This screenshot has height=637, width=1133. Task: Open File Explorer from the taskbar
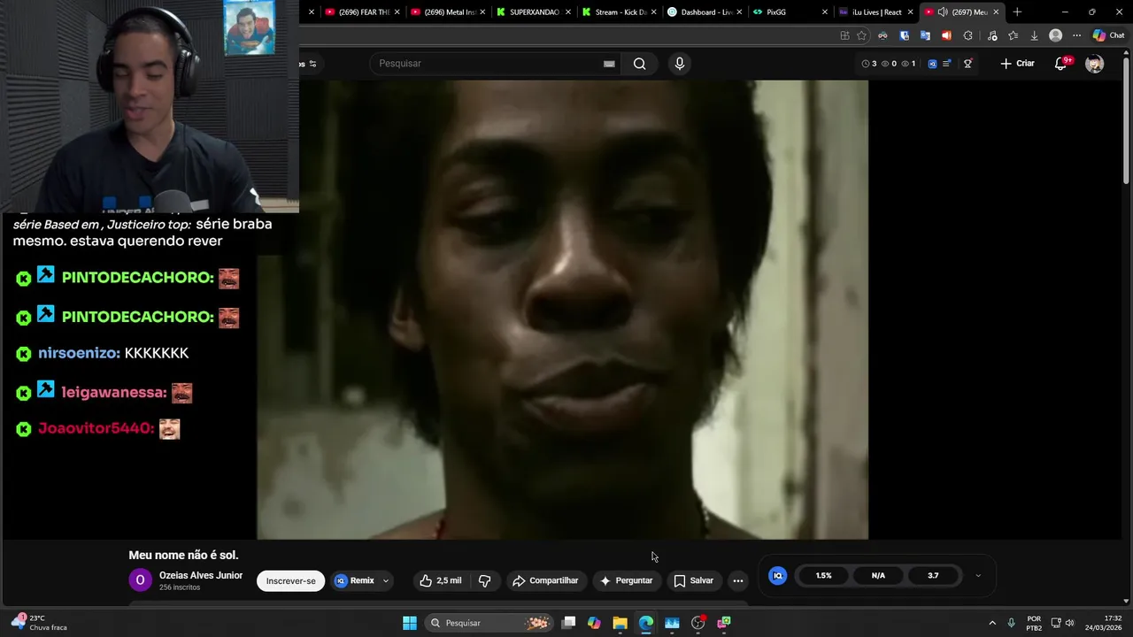click(x=620, y=623)
